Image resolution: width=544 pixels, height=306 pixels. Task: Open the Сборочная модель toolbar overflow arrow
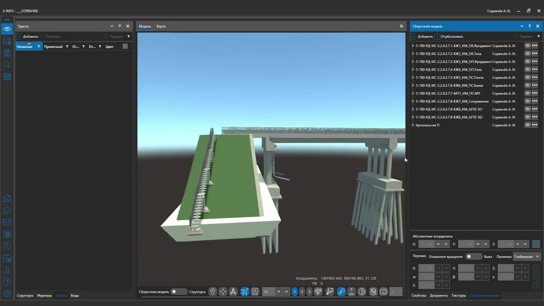538,37
